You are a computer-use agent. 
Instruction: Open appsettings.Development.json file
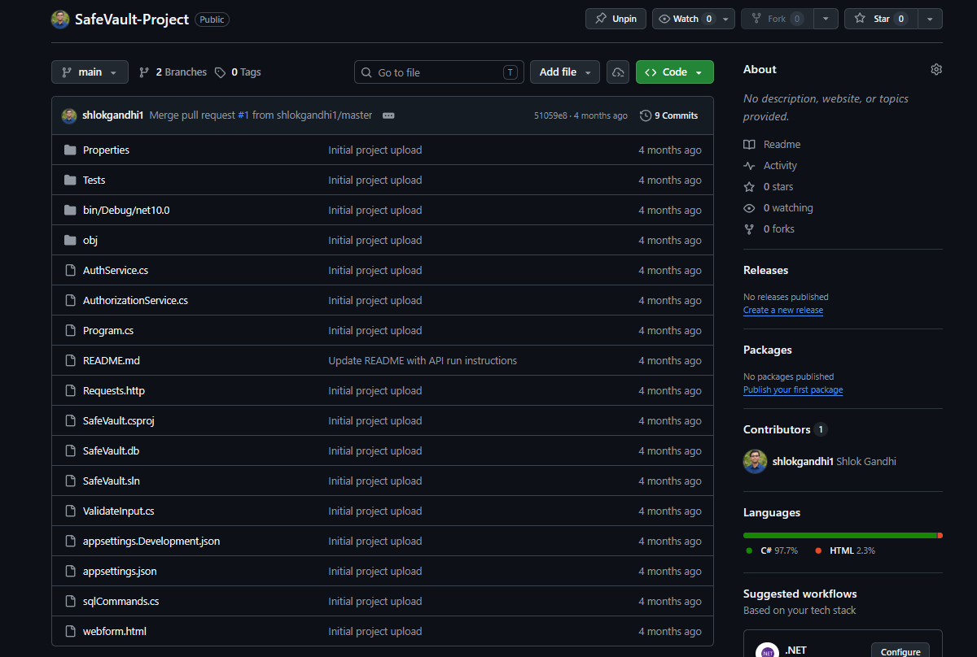coord(151,541)
